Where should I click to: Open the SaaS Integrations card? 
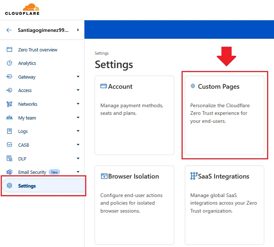coord(224,205)
